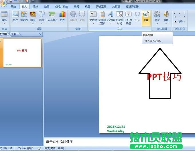Viewport: 195px width, 151px height.
Task: Open the 形状 shapes gallery icon
Action: pos(42,14)
